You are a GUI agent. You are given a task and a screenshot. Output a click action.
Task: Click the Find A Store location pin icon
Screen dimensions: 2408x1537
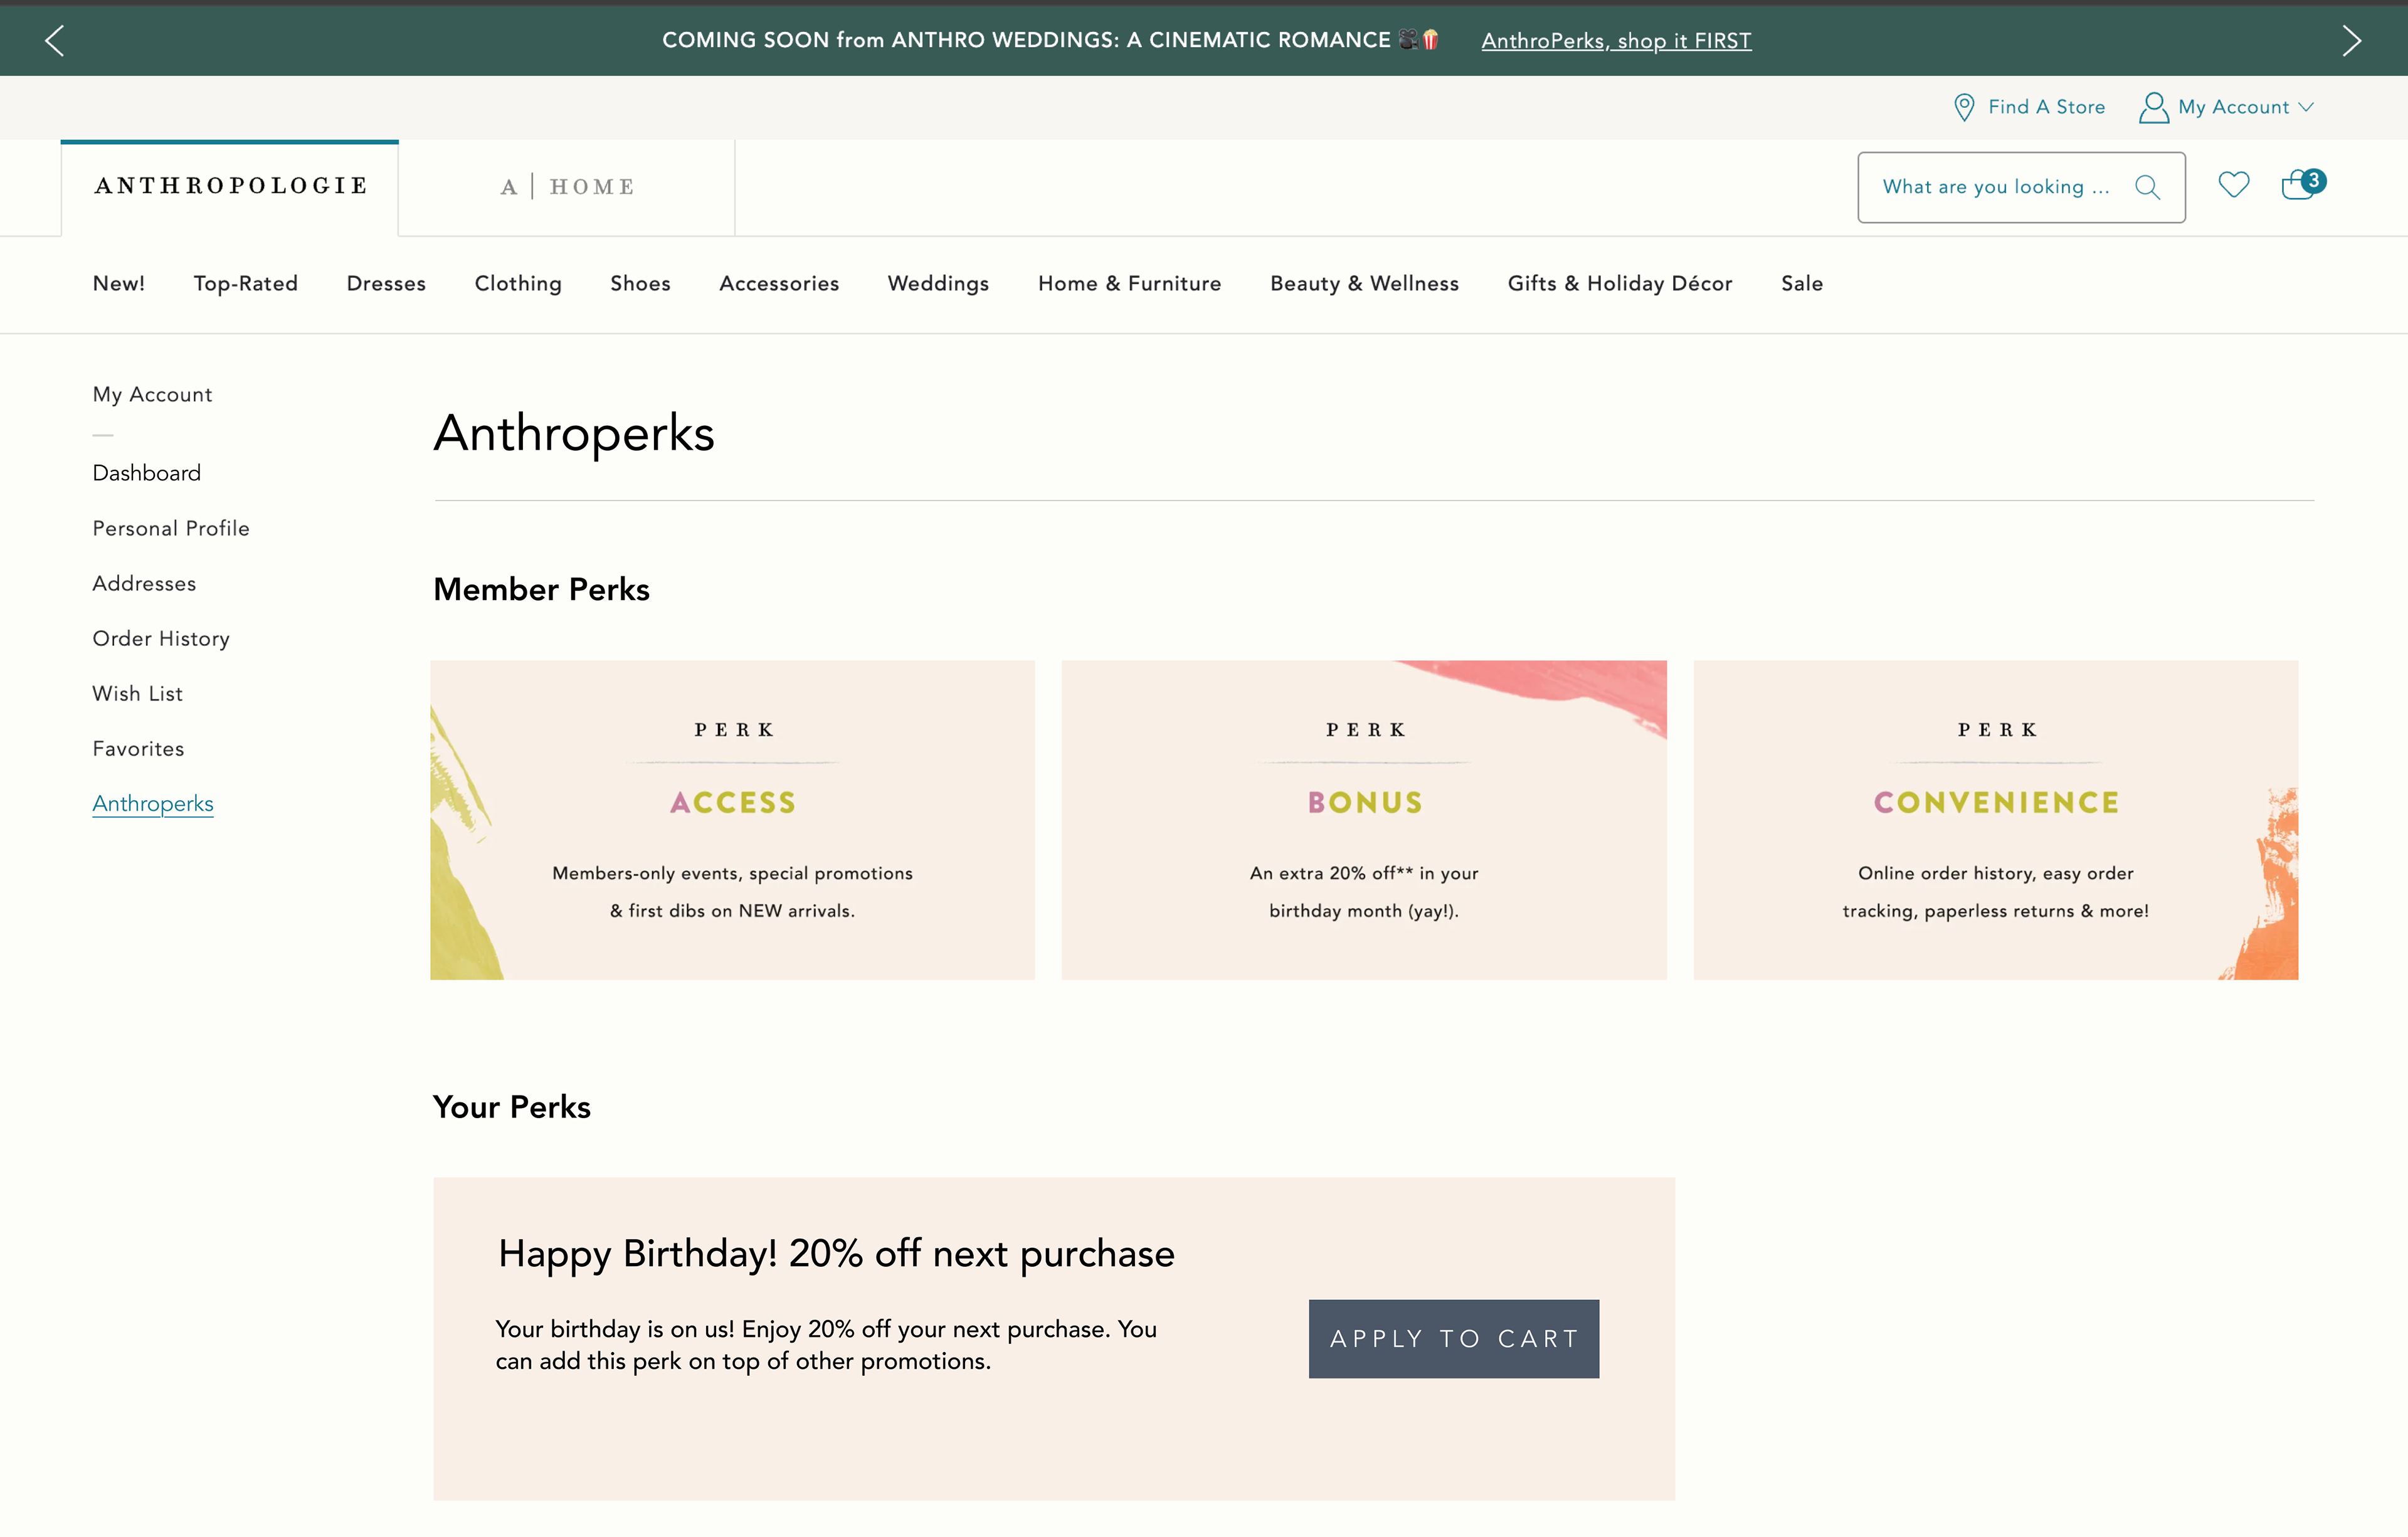pyautogui.click(x=1964, y=107)
